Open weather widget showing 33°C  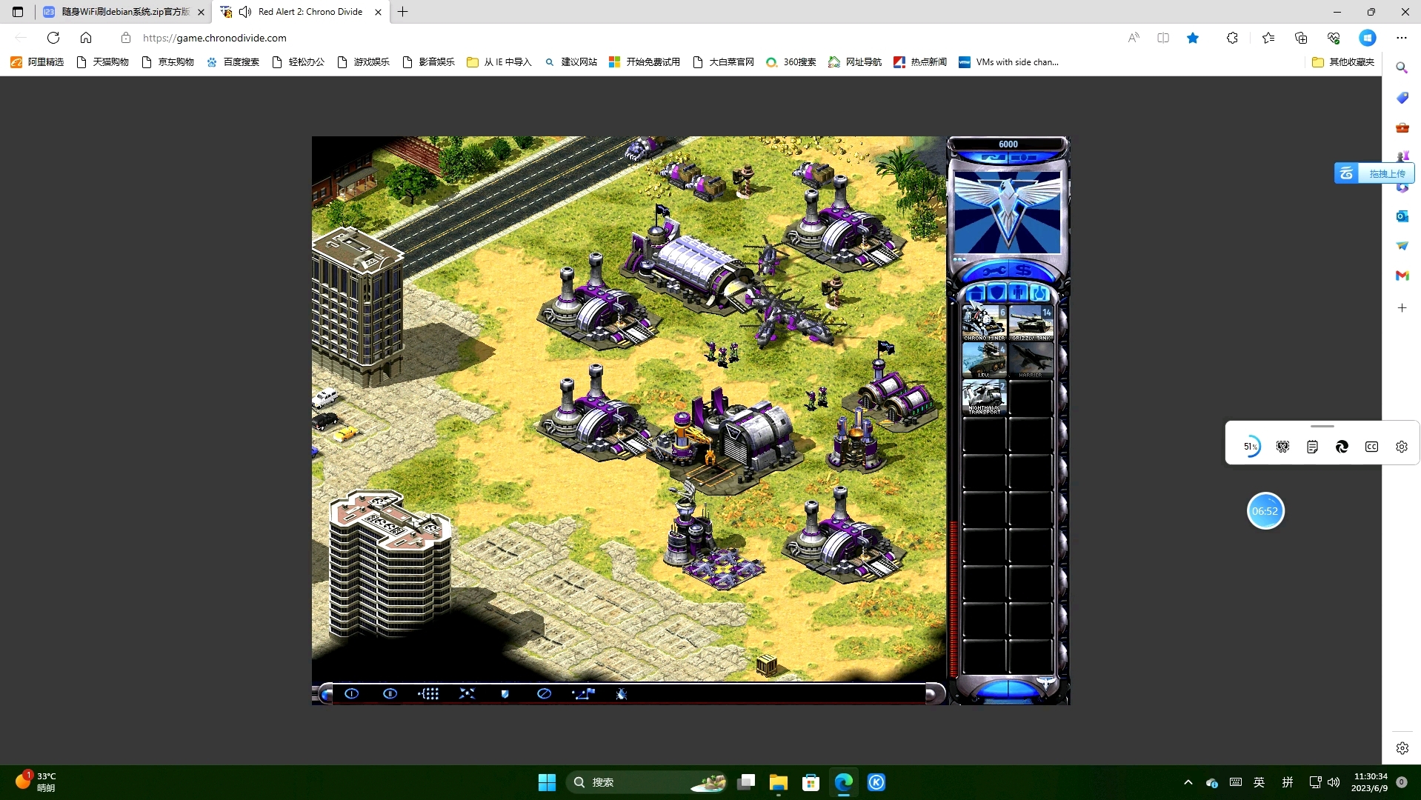click(36, 781)
